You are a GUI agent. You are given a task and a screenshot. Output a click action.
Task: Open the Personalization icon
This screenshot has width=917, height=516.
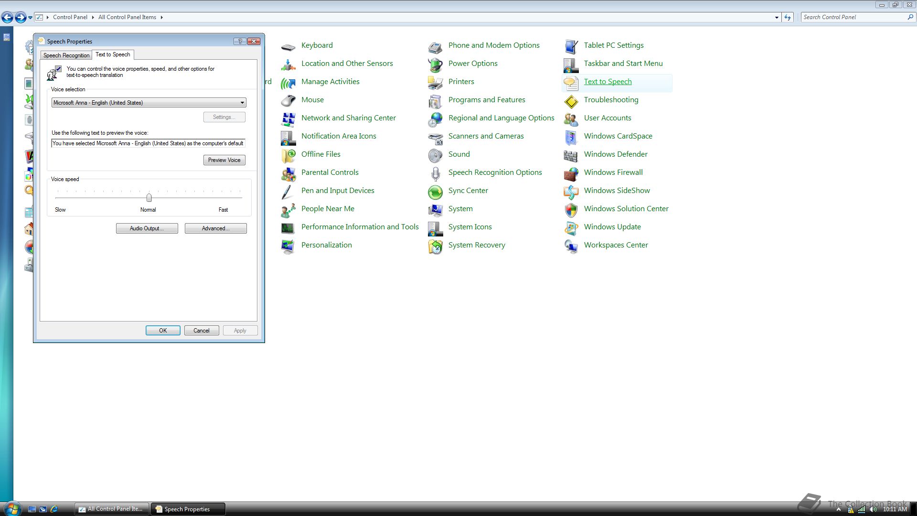[288, 247]
